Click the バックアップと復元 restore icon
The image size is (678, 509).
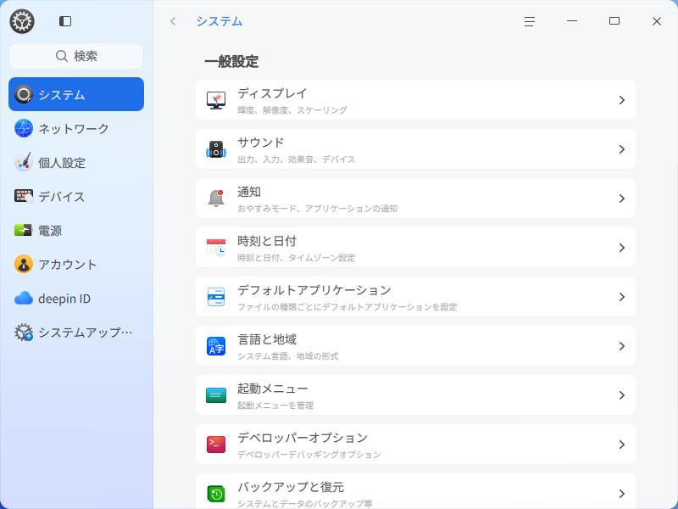[x=216, y=494]
